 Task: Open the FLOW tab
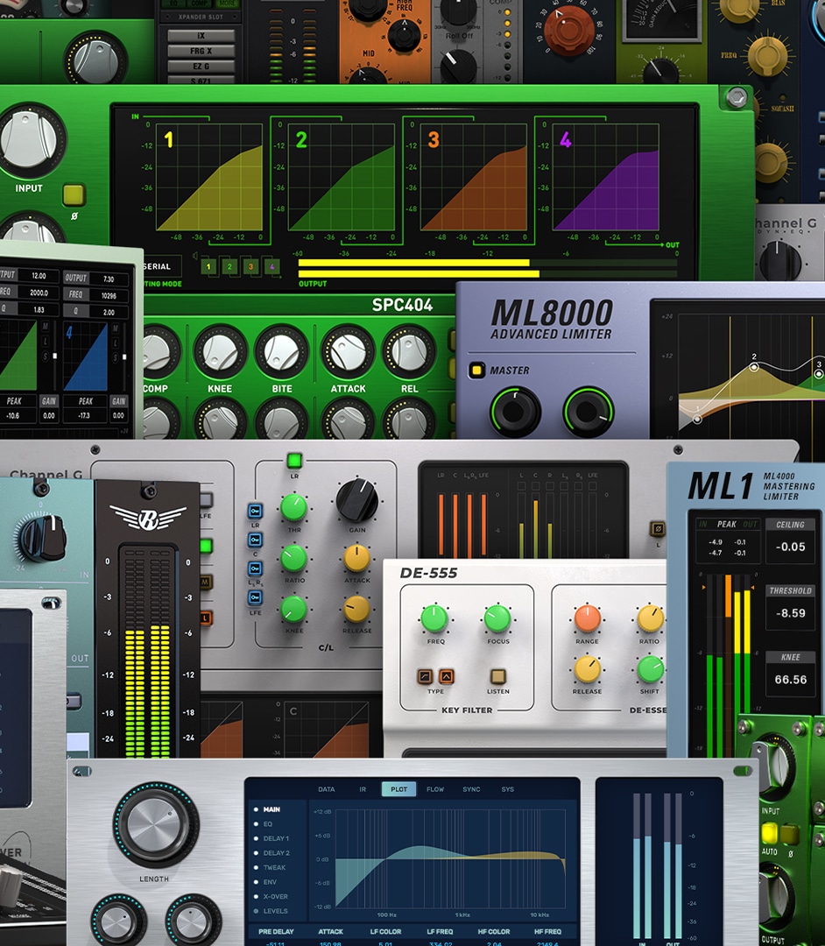click(434, 789)
